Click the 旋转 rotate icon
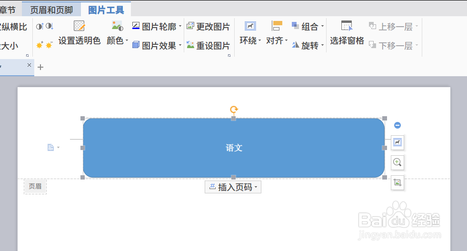This screenshot has width=467, height=251. tap(295, 45)
